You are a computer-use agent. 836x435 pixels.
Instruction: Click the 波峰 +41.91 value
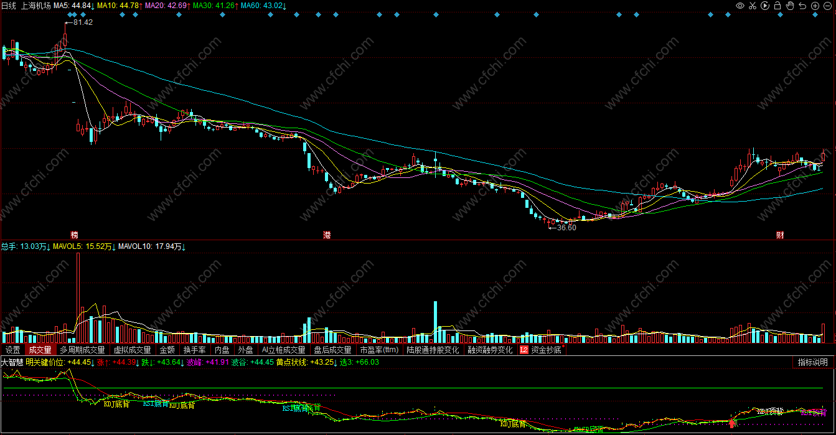(x=208, y=362)
